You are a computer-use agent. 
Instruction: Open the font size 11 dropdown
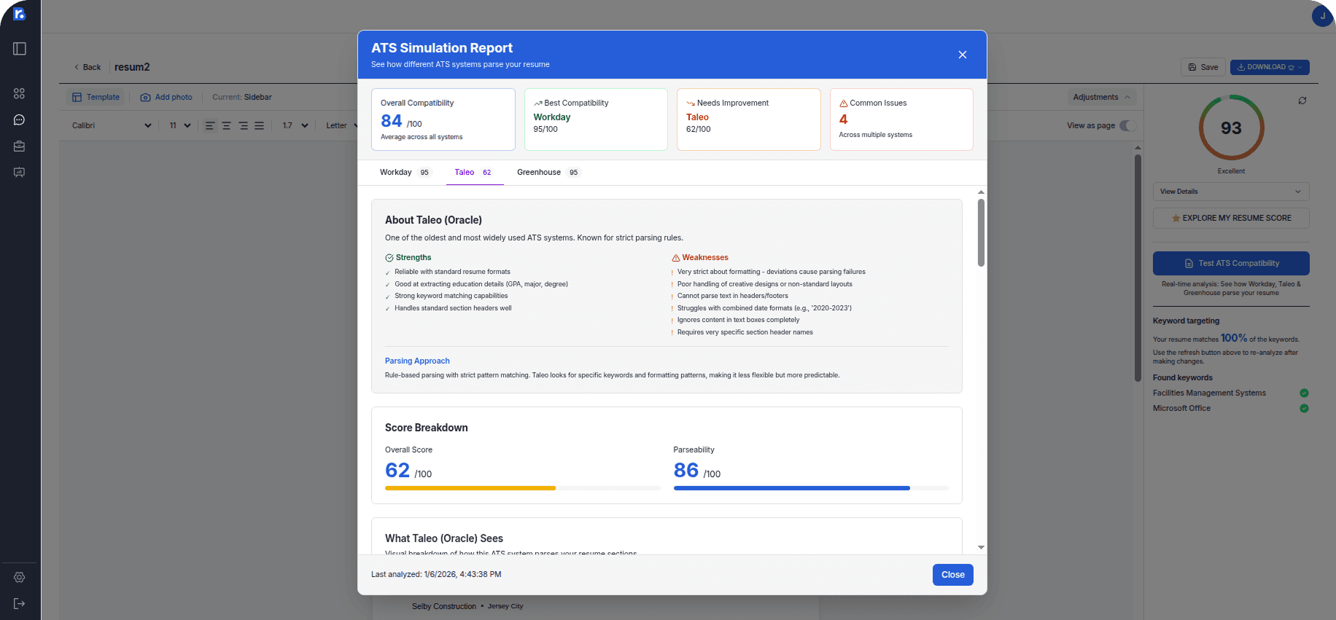coord(180,125)
